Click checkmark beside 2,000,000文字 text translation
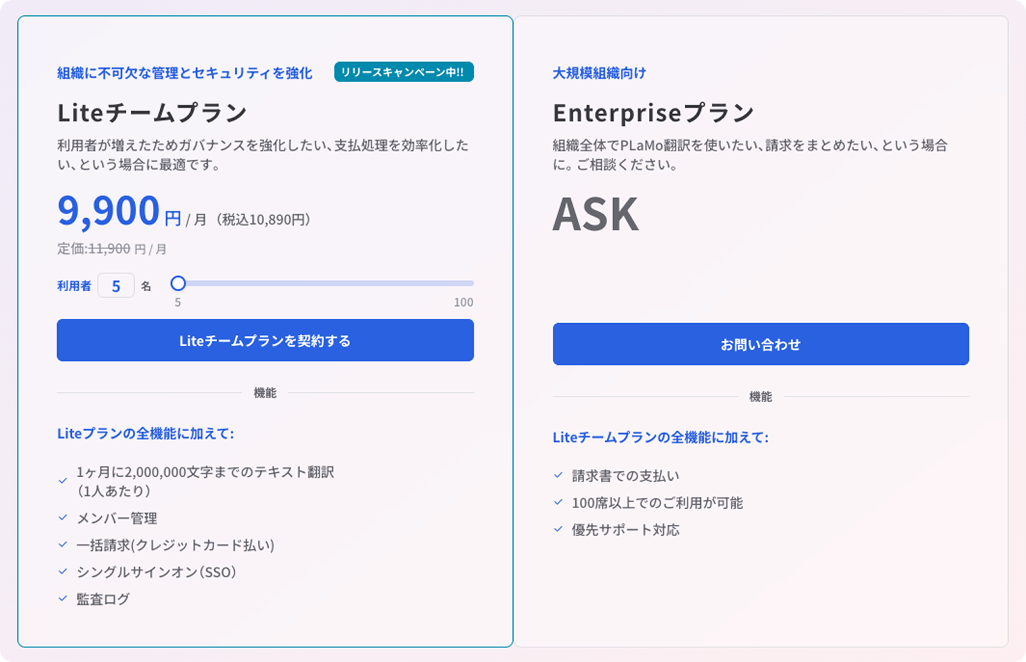 coord(63,480)
